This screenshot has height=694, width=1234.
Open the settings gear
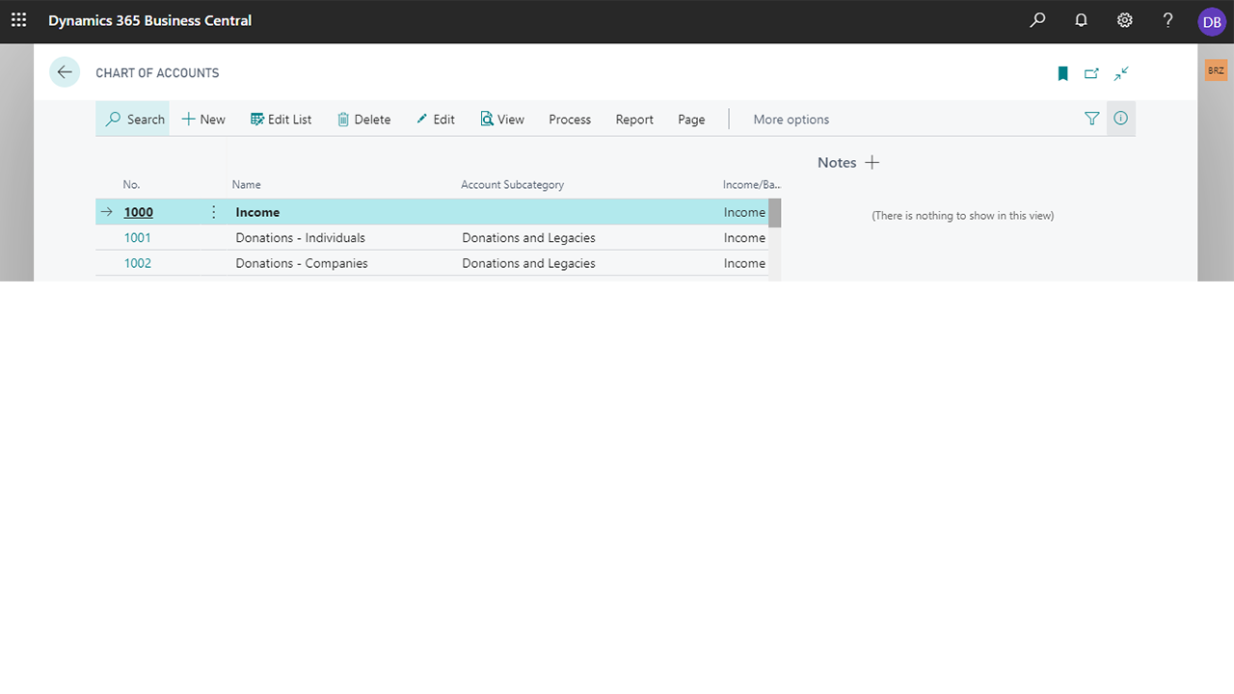point(1124,20)
